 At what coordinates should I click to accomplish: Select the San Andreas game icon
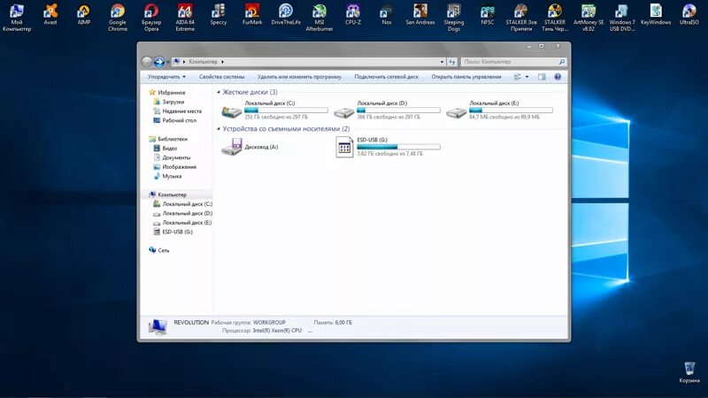click(x=420, y=14)
